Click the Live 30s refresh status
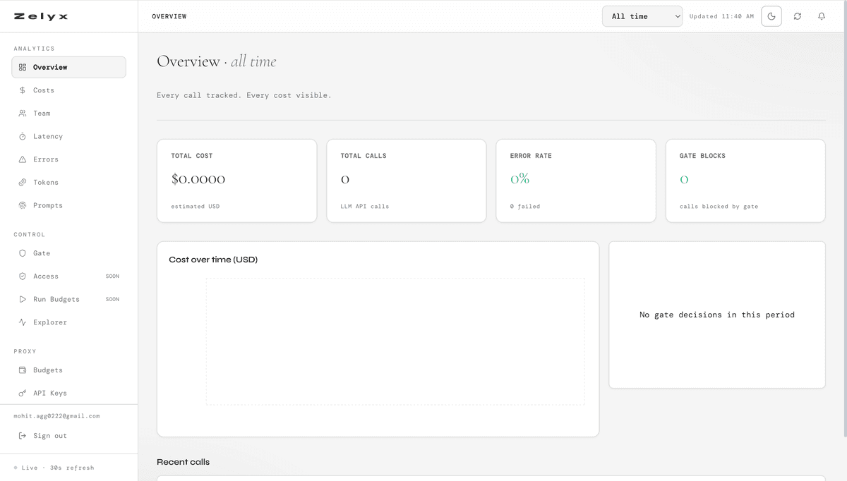Image resolution: width=847 pixels, height=481 pixels. [x=54, y=468]
